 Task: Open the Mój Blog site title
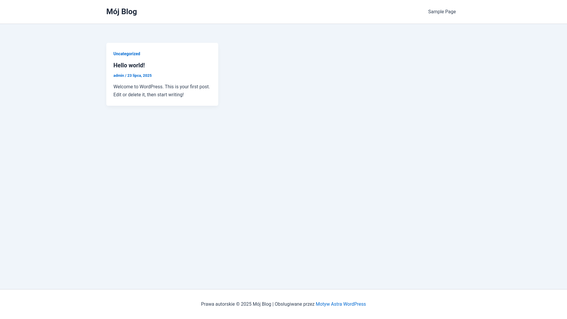[121, 12]
